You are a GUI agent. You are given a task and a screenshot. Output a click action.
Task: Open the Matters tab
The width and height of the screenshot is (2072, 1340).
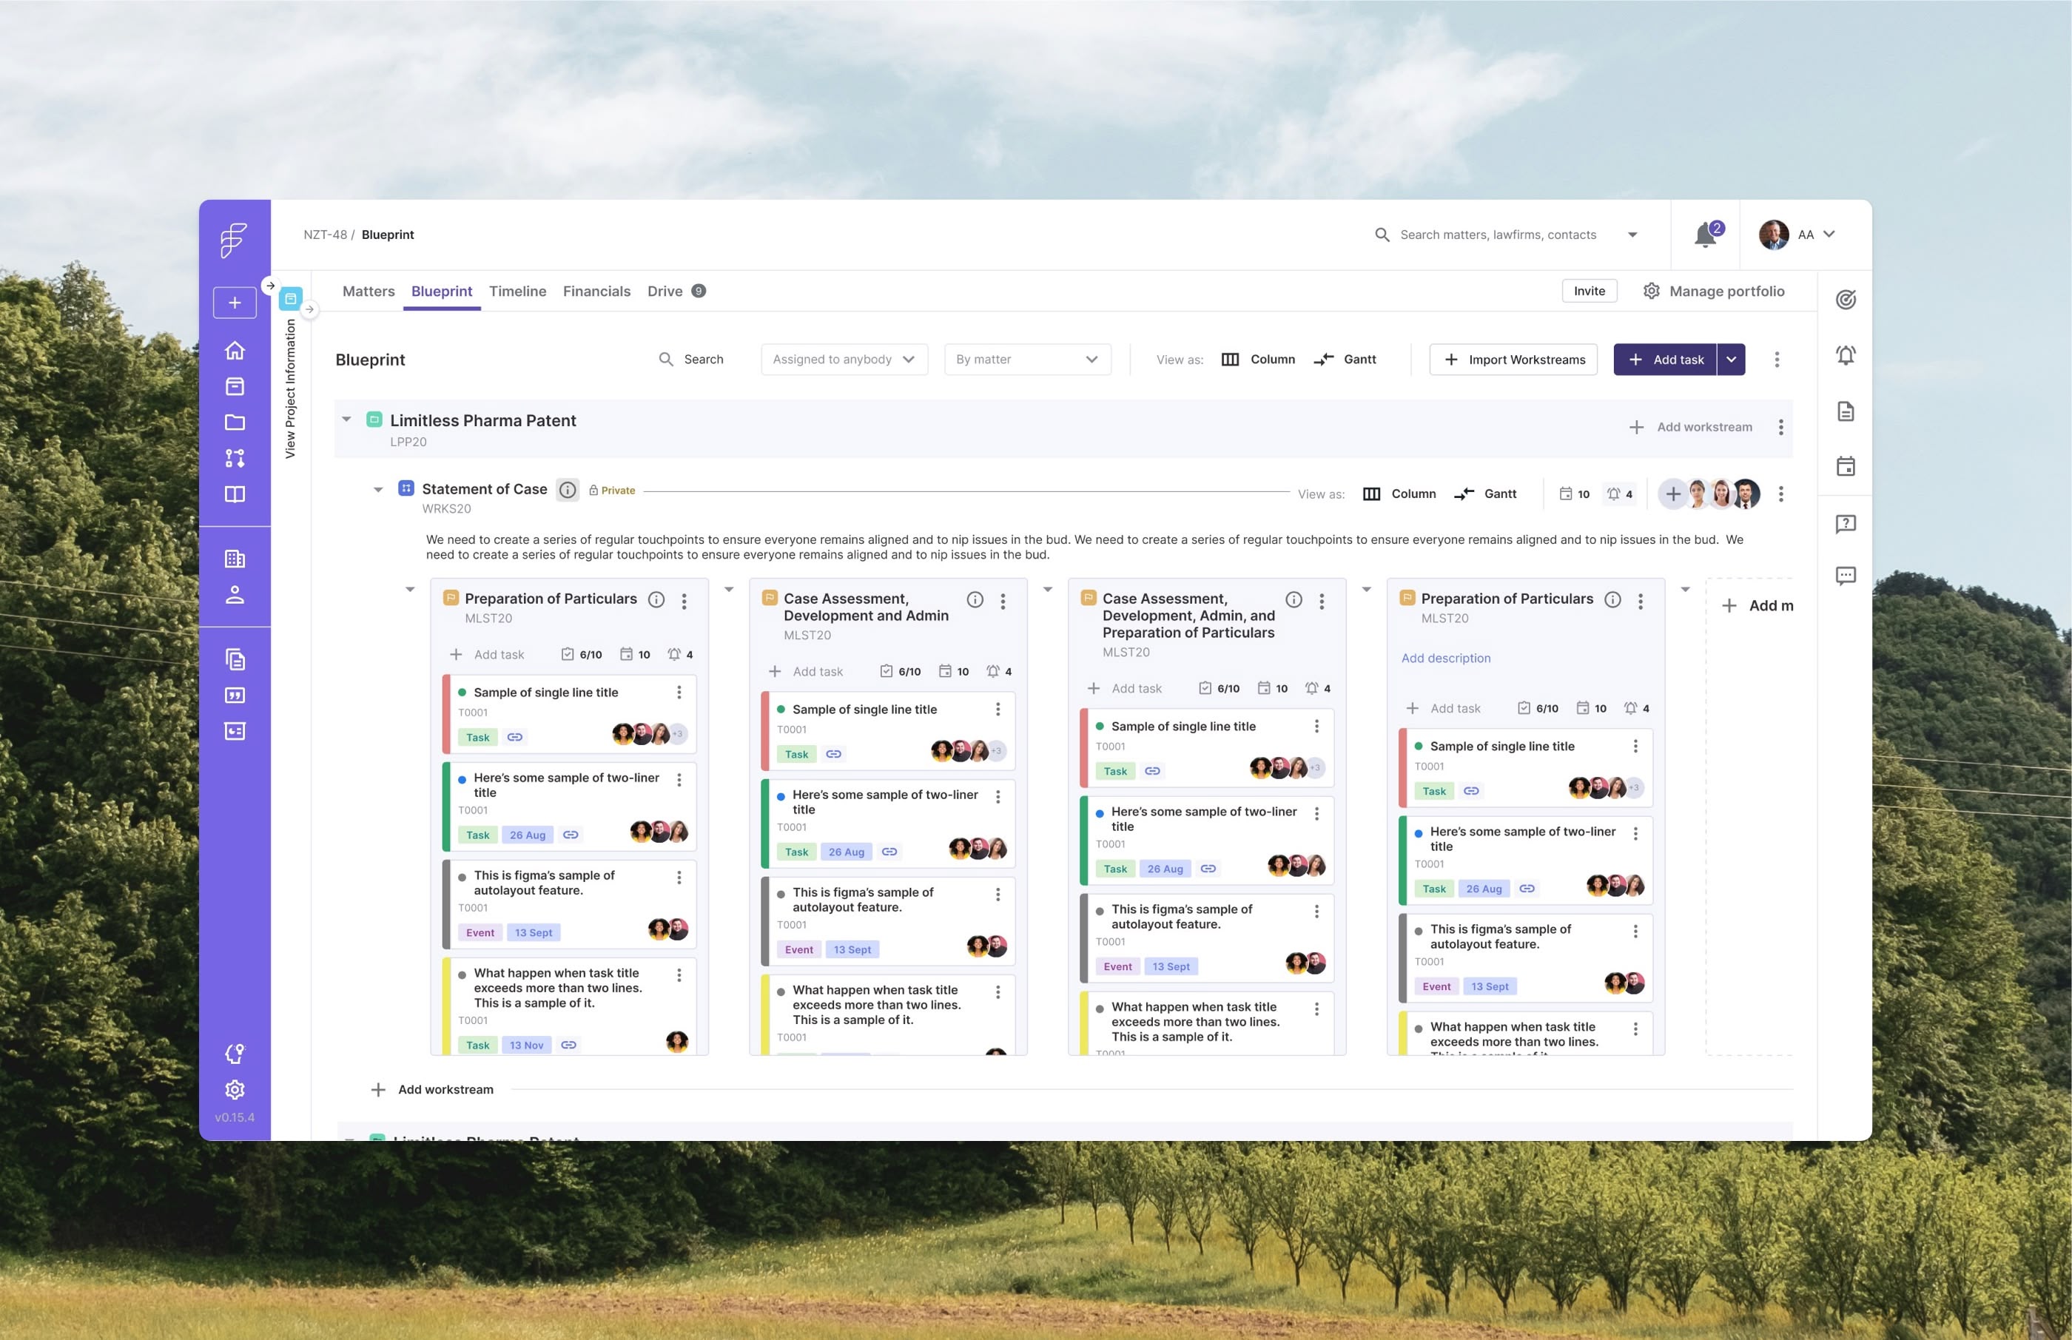pyautogui.click(x=368, y=292)
